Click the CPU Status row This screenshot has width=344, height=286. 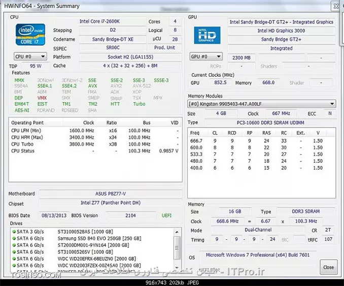pos(95,151)
